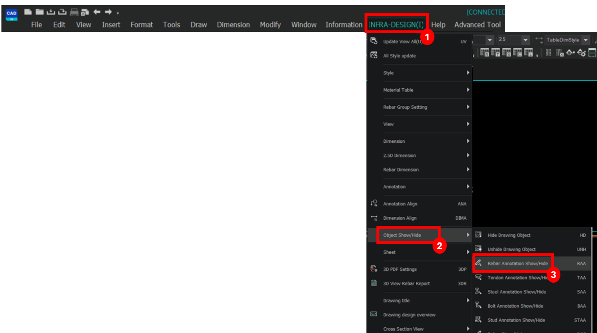Choose Rebar Annotation Show/Hide
This screenshot has width=597, height=333.
click(x=532, y=264)
